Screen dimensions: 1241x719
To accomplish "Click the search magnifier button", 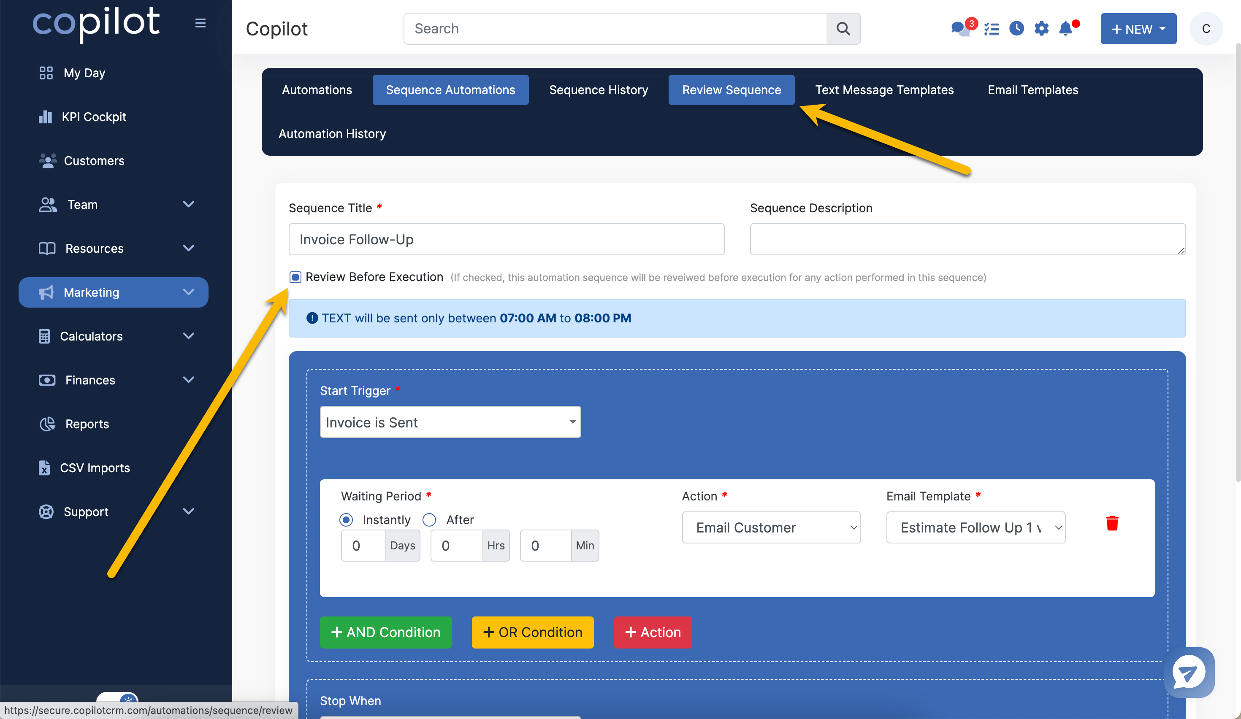I will tap(843, 29).
